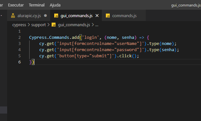Click 'senha' argument on line 4
The width and height of the screenshot is (201, 121).
[168, 50]
